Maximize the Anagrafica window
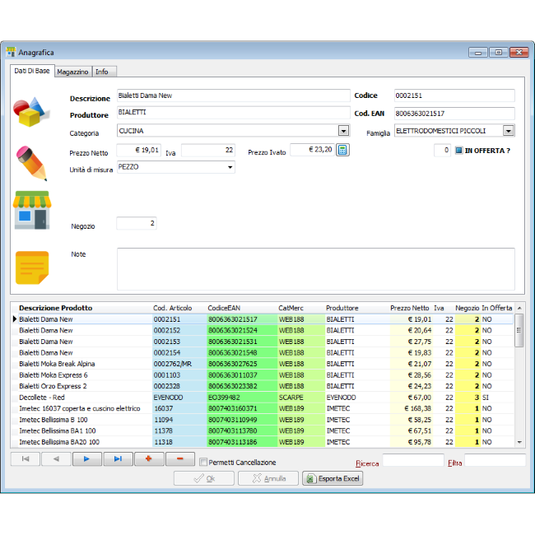Viewport: 535px width, 535px height. point(499,52)
